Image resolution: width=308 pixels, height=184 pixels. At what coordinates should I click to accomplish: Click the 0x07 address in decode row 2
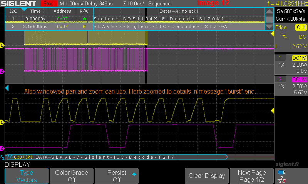pos(62,26)
